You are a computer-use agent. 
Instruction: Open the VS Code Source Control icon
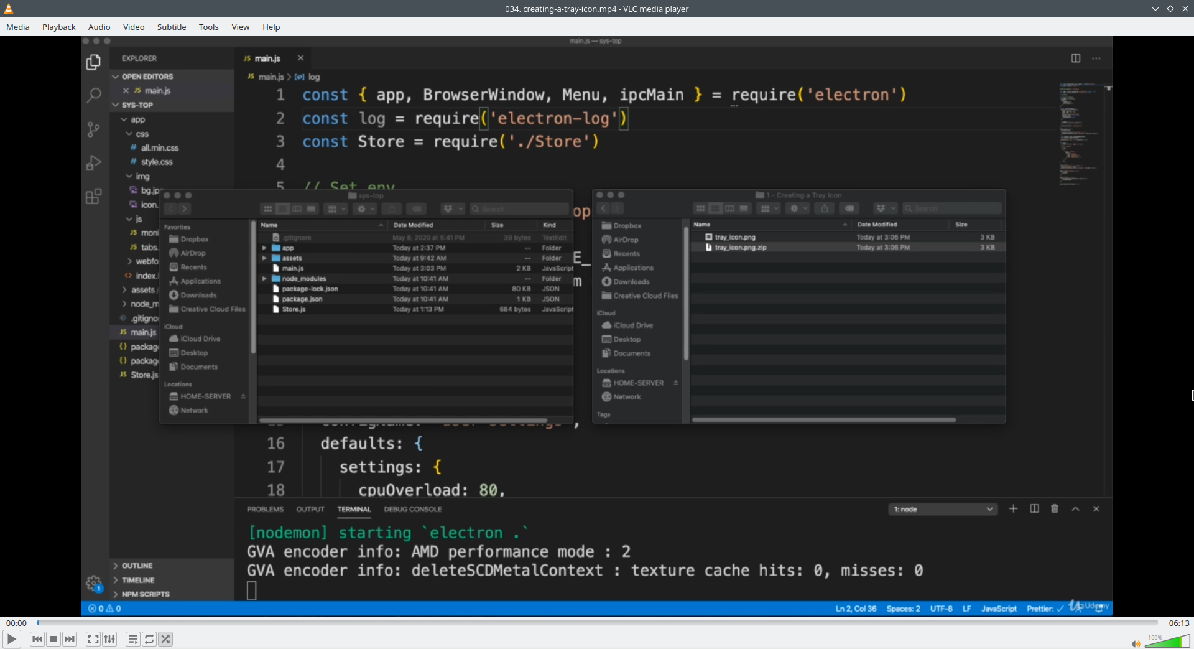(94, 129)
